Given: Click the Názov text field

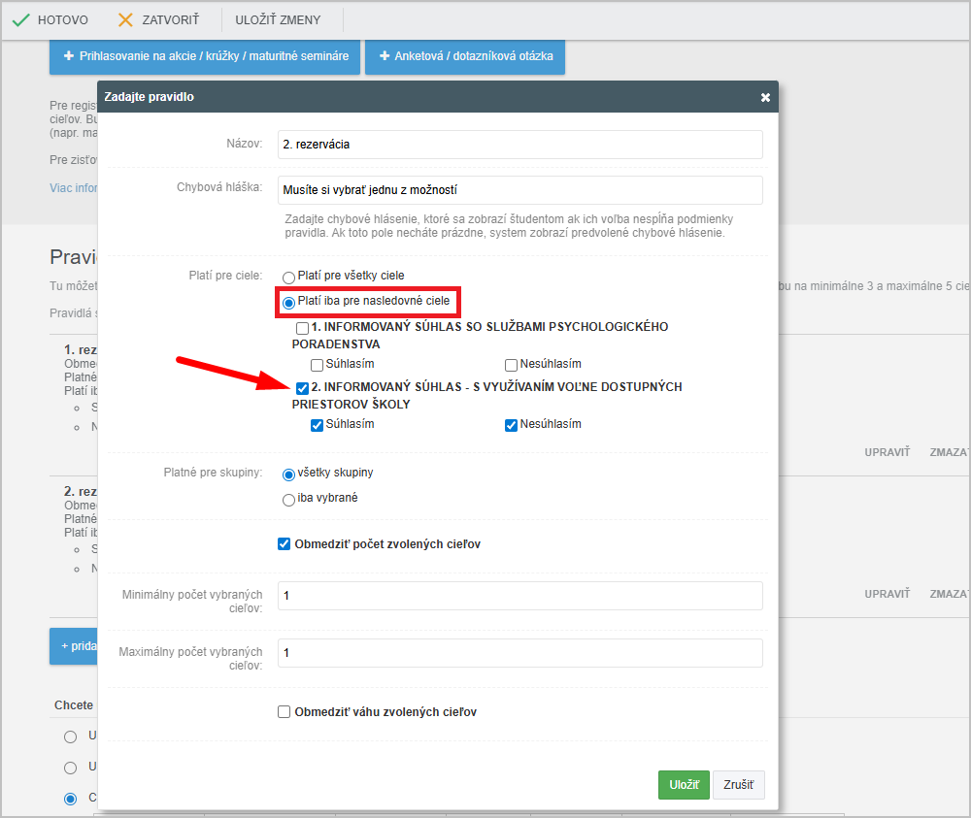Looking at the screenshot, I should [x=519, y=145].
